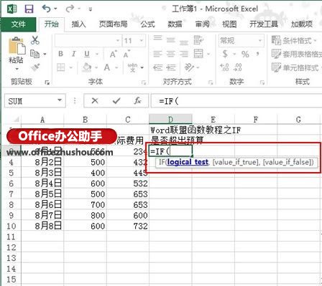Viewport: 322px width, 286px height.
Task: Open the 常规 number format dropdown
Action: (x=259, y=41)
